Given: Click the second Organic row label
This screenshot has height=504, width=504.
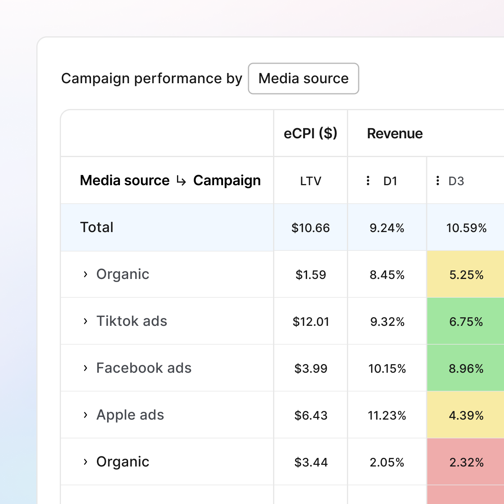Looking at the screenshot, I should [122, 462].
